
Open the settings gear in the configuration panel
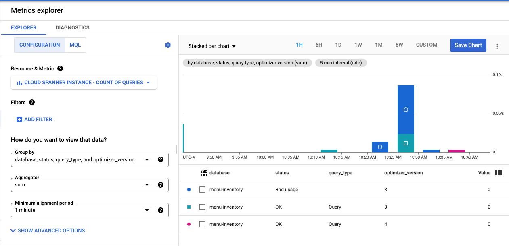pos(168,45)
